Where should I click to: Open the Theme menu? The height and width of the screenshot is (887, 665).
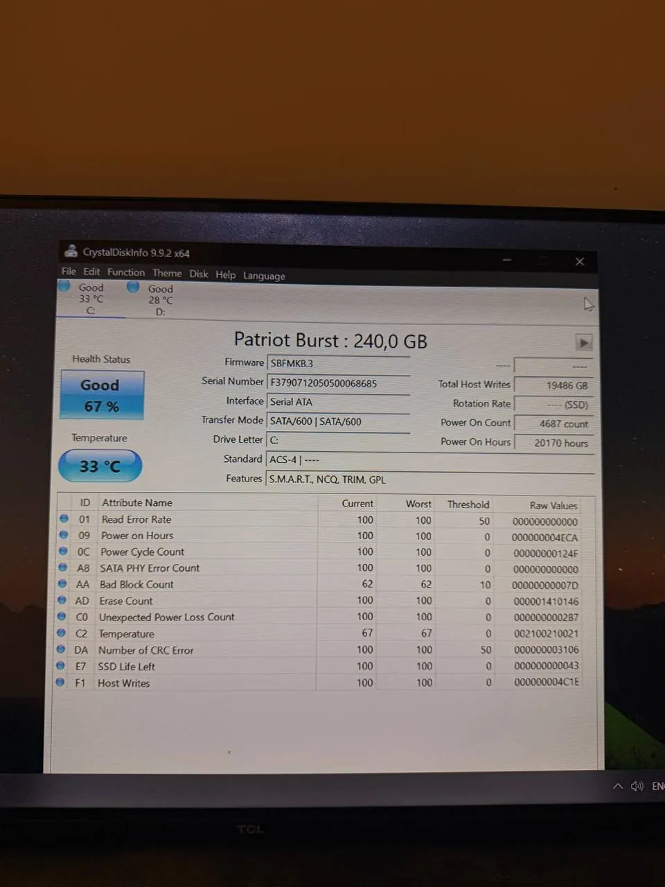pyautogui.click(x=167, y=273)
